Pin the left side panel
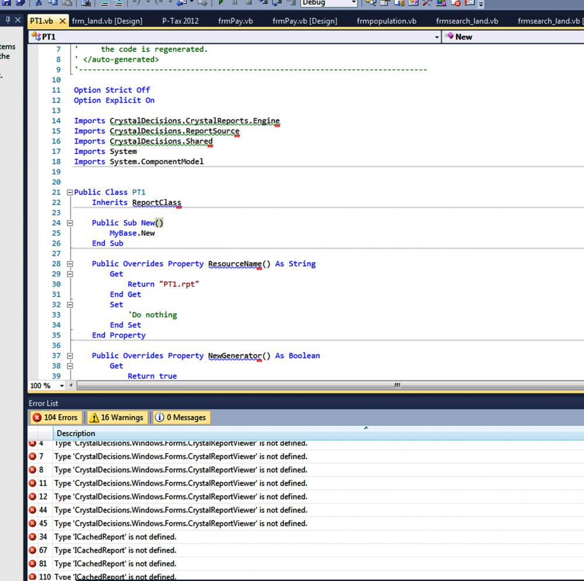The width and height of the screenshot is (584, 581). [8, 20]
